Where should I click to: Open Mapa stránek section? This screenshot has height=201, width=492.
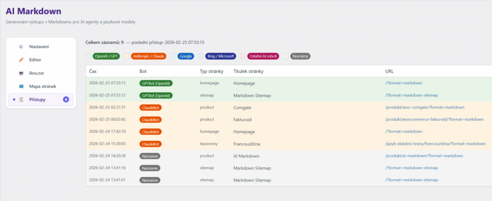coord(41,86)
